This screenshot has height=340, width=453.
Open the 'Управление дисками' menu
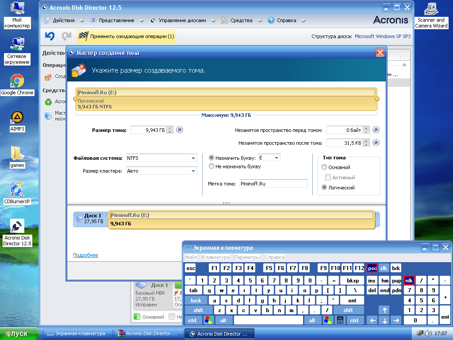(x=182, y=20)
